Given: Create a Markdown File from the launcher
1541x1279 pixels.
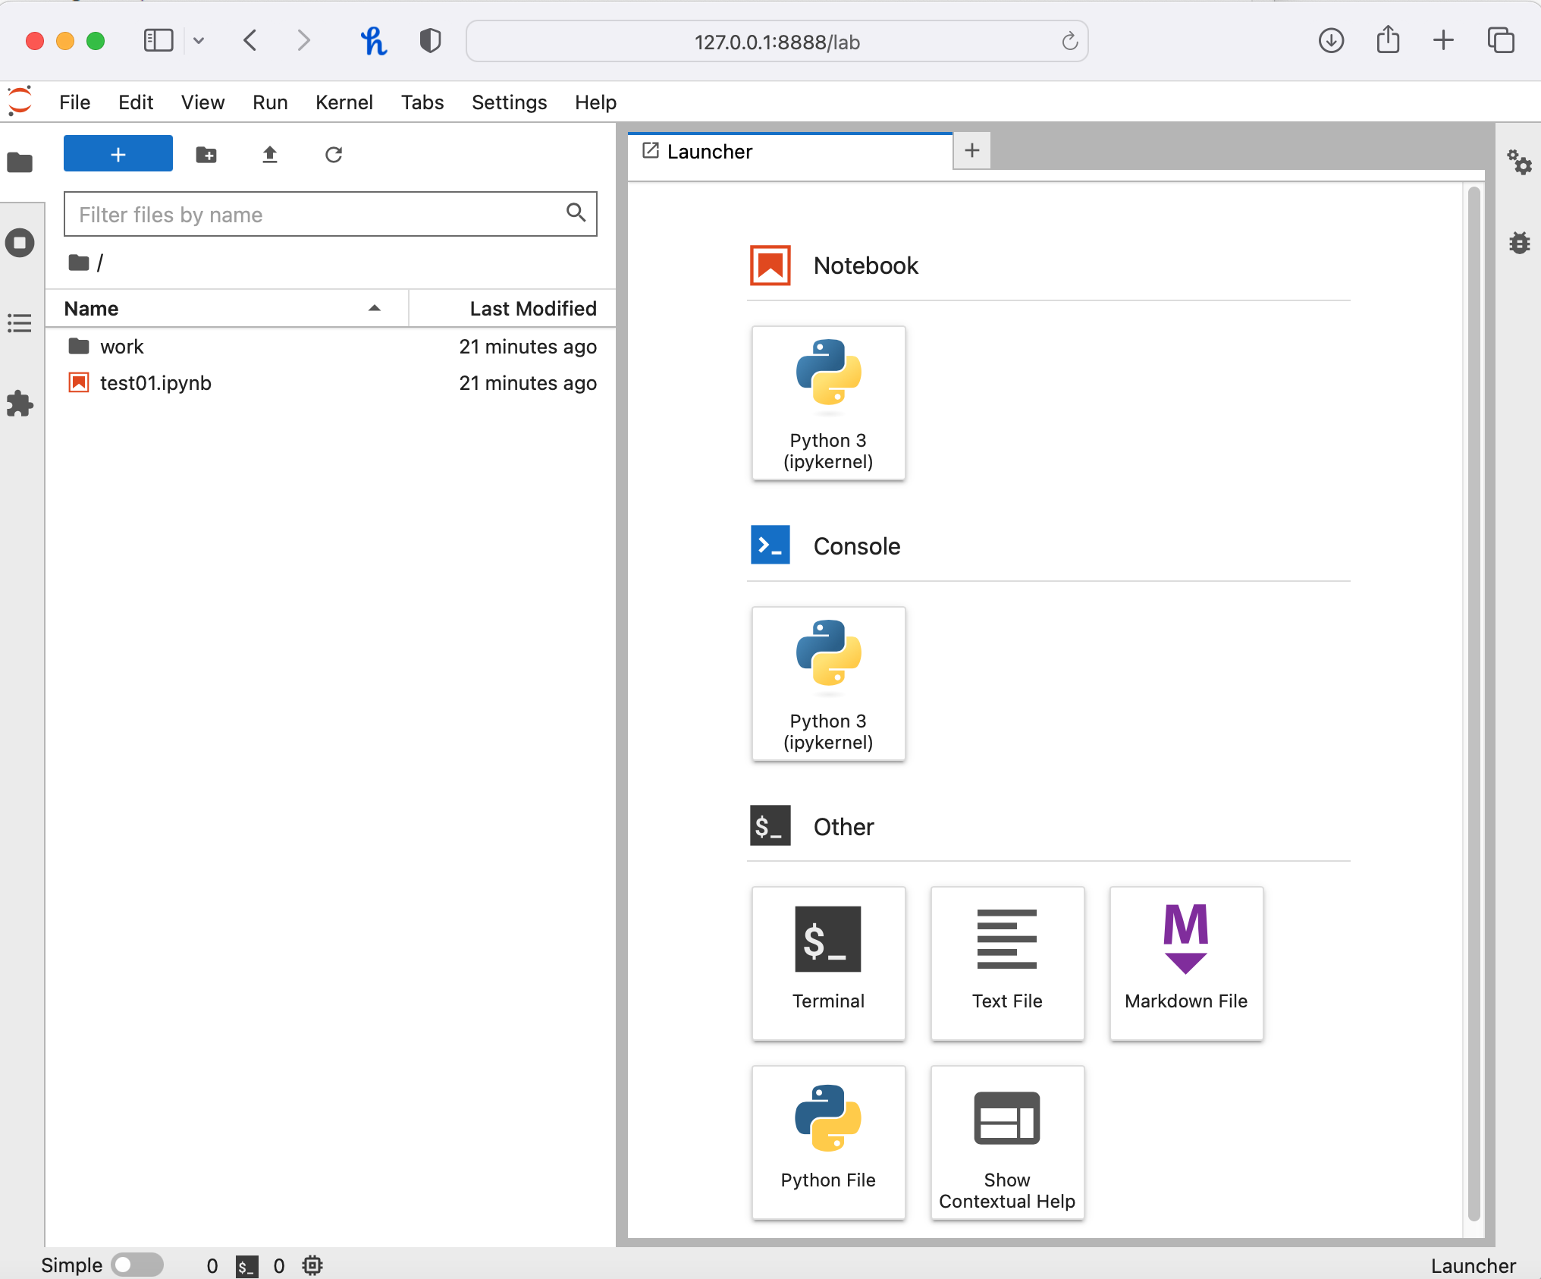Looking at the screenshot, I should [x=1185, y=963].
